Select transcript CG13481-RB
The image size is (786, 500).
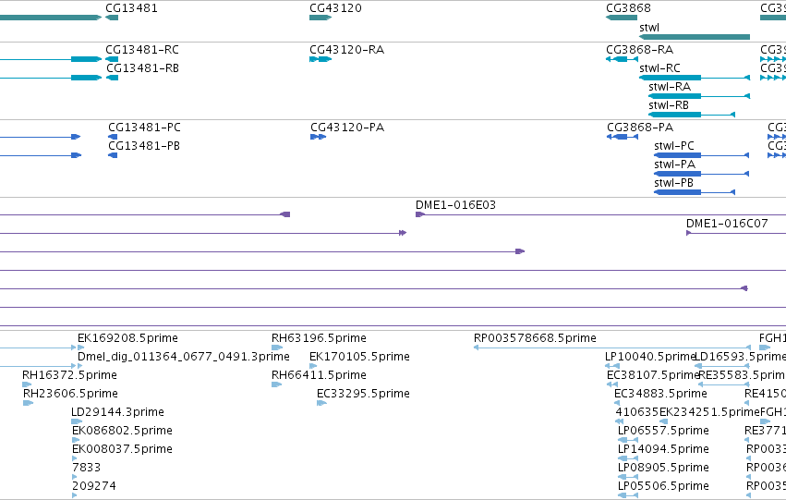(x=112, y=78)
